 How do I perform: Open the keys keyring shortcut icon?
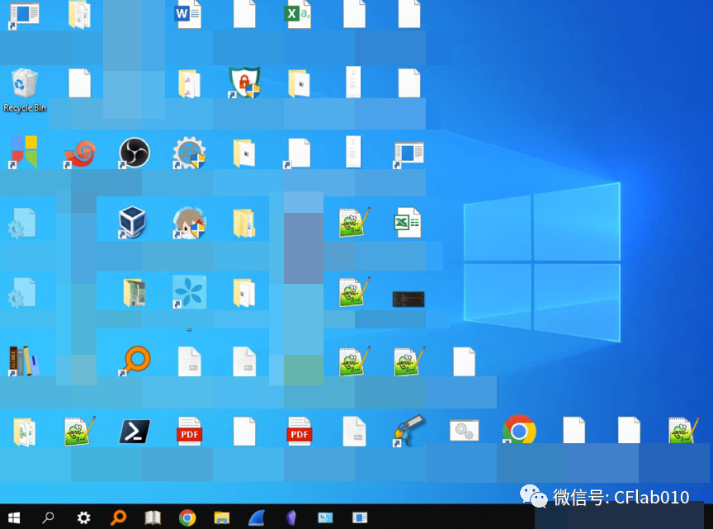408,430
